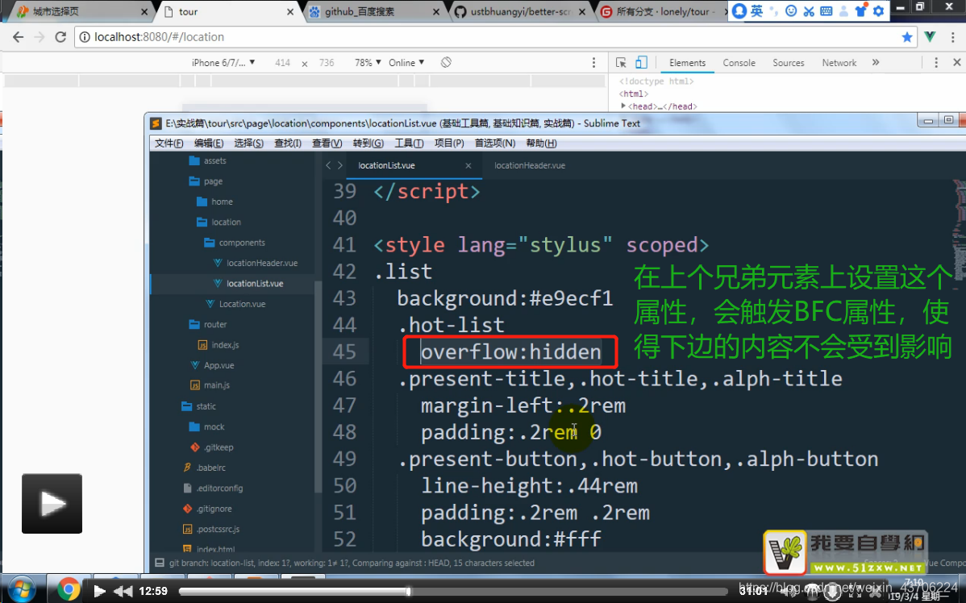Open locationHeader.vue from the sidebar

(255, 263)
